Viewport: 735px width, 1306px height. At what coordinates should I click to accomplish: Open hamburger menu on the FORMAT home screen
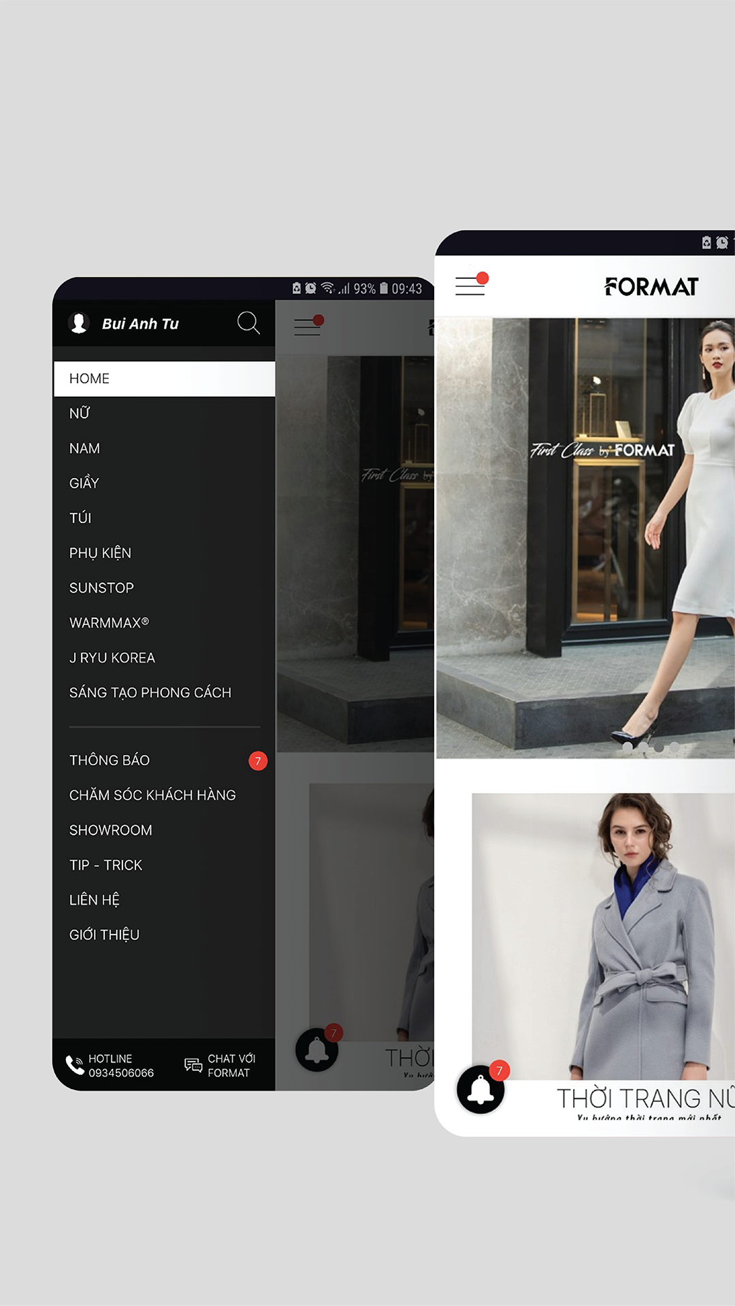coord(471,285)
